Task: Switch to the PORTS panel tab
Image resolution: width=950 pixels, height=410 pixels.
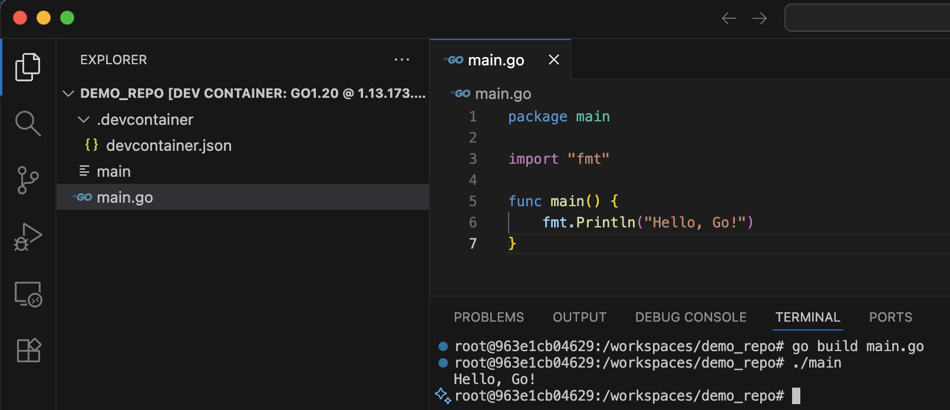Action: pos(890,318)
